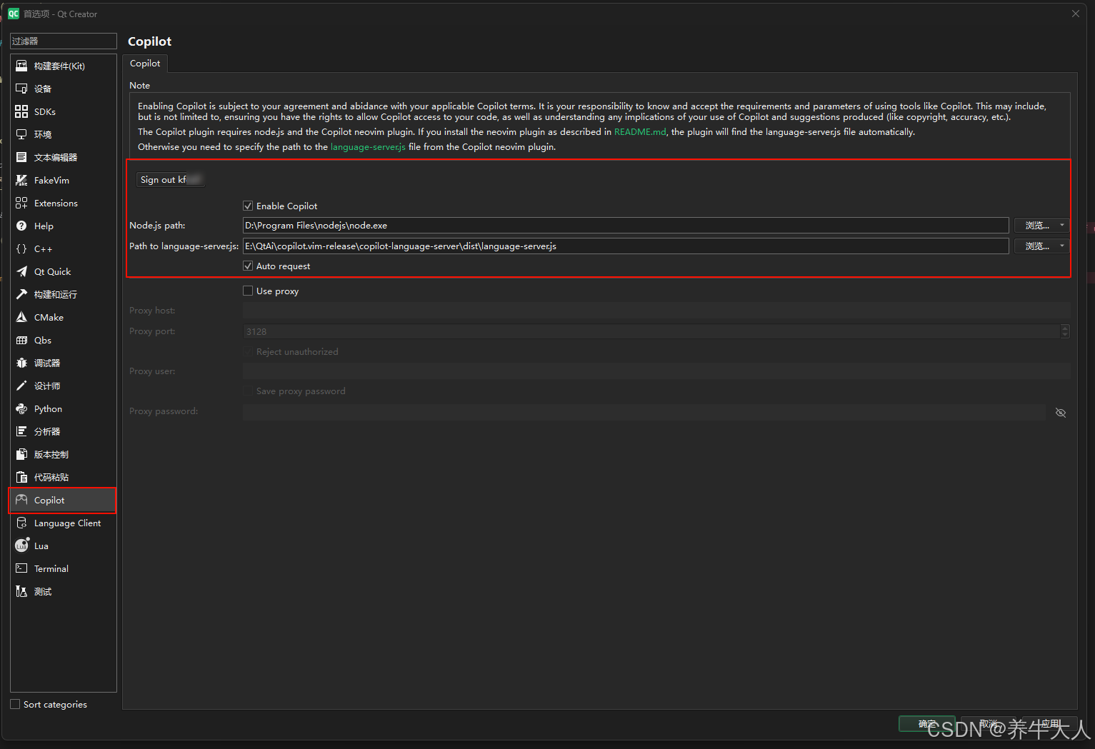Screen dimensions: 1095x749
Task: Select the Copilot category icon
Action: [x=21, y=500]
